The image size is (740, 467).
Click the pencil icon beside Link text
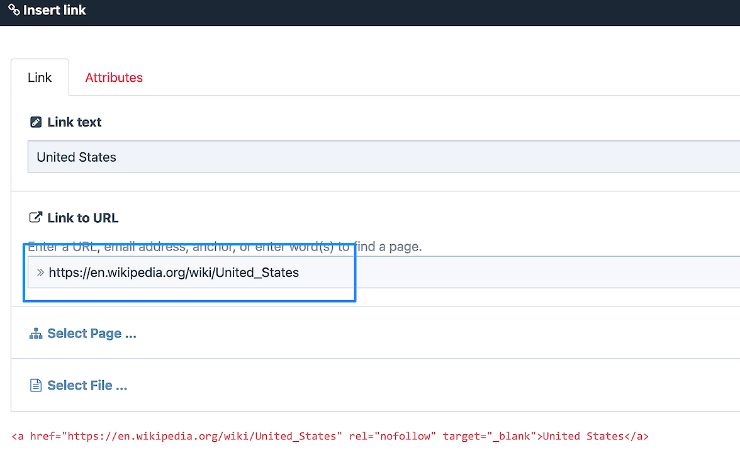point(36,122)
